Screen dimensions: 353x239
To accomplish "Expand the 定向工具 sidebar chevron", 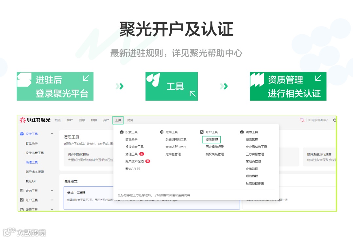I will click(52, 190).
